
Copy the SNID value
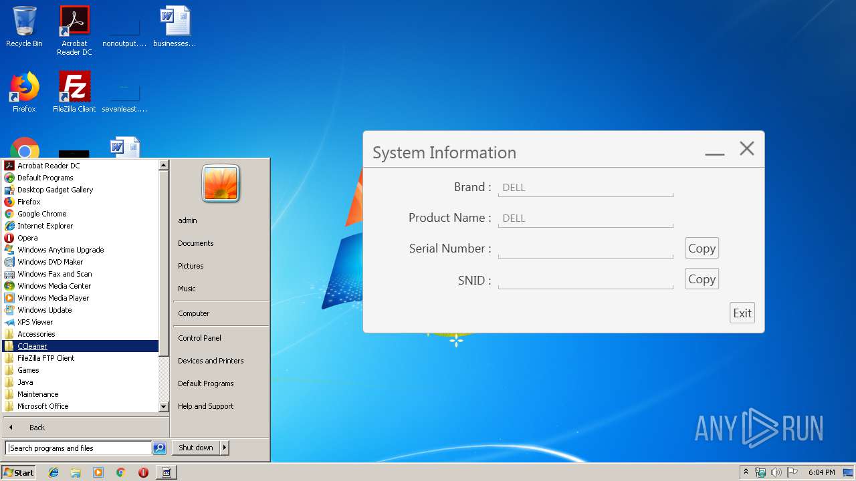click(702, 279)
